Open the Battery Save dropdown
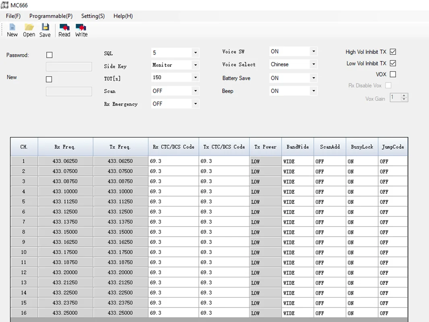Screen dimensions: 429x322 [313, 78]
